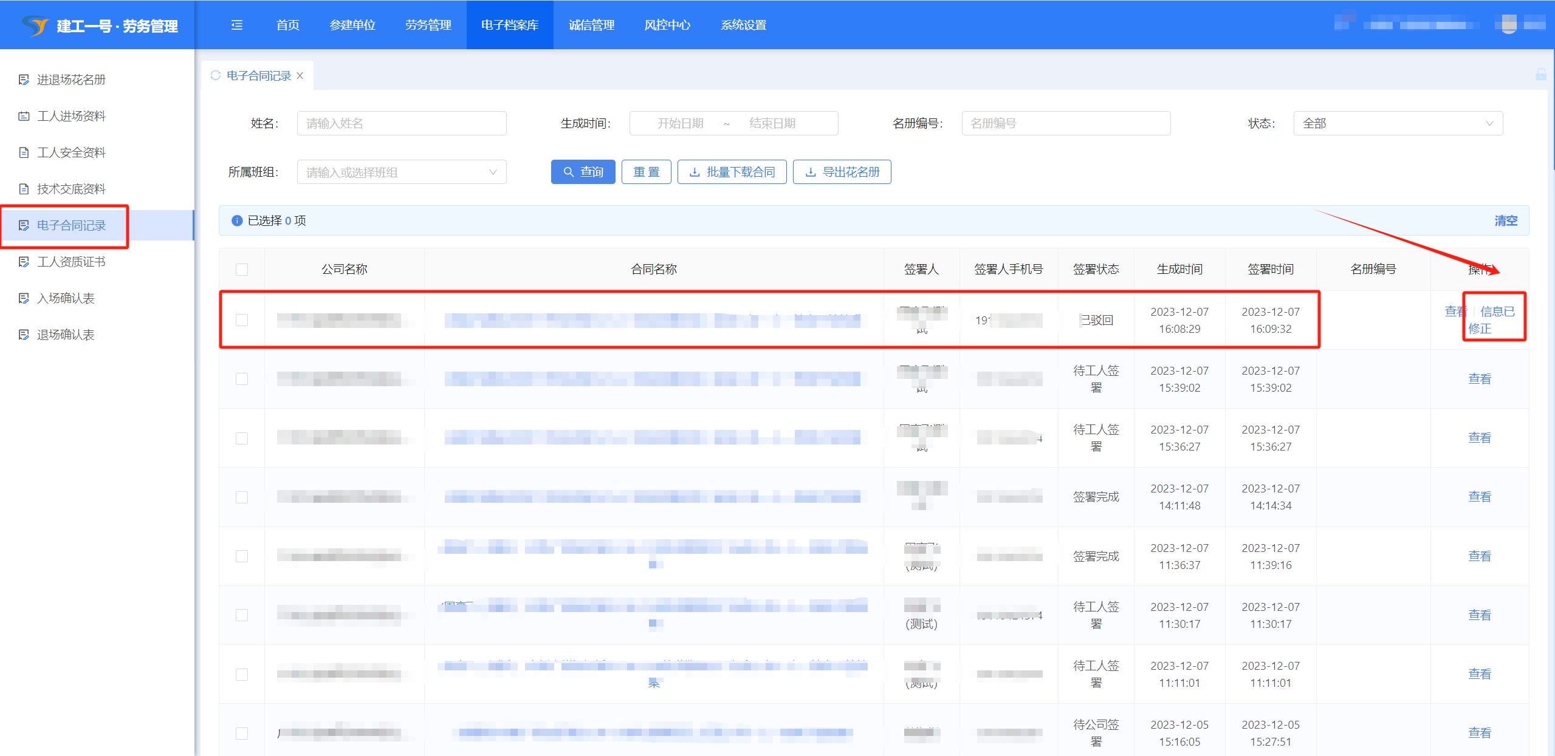Image resolution: width=1555 pixels, height=756 pixels.
Task: Click the 工人进场资料 sidebar icon
Action: point(24,116)
